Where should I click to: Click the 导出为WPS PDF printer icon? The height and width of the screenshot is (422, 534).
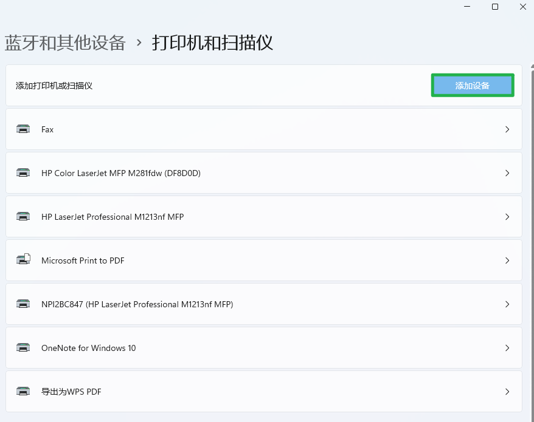(23, 392)
